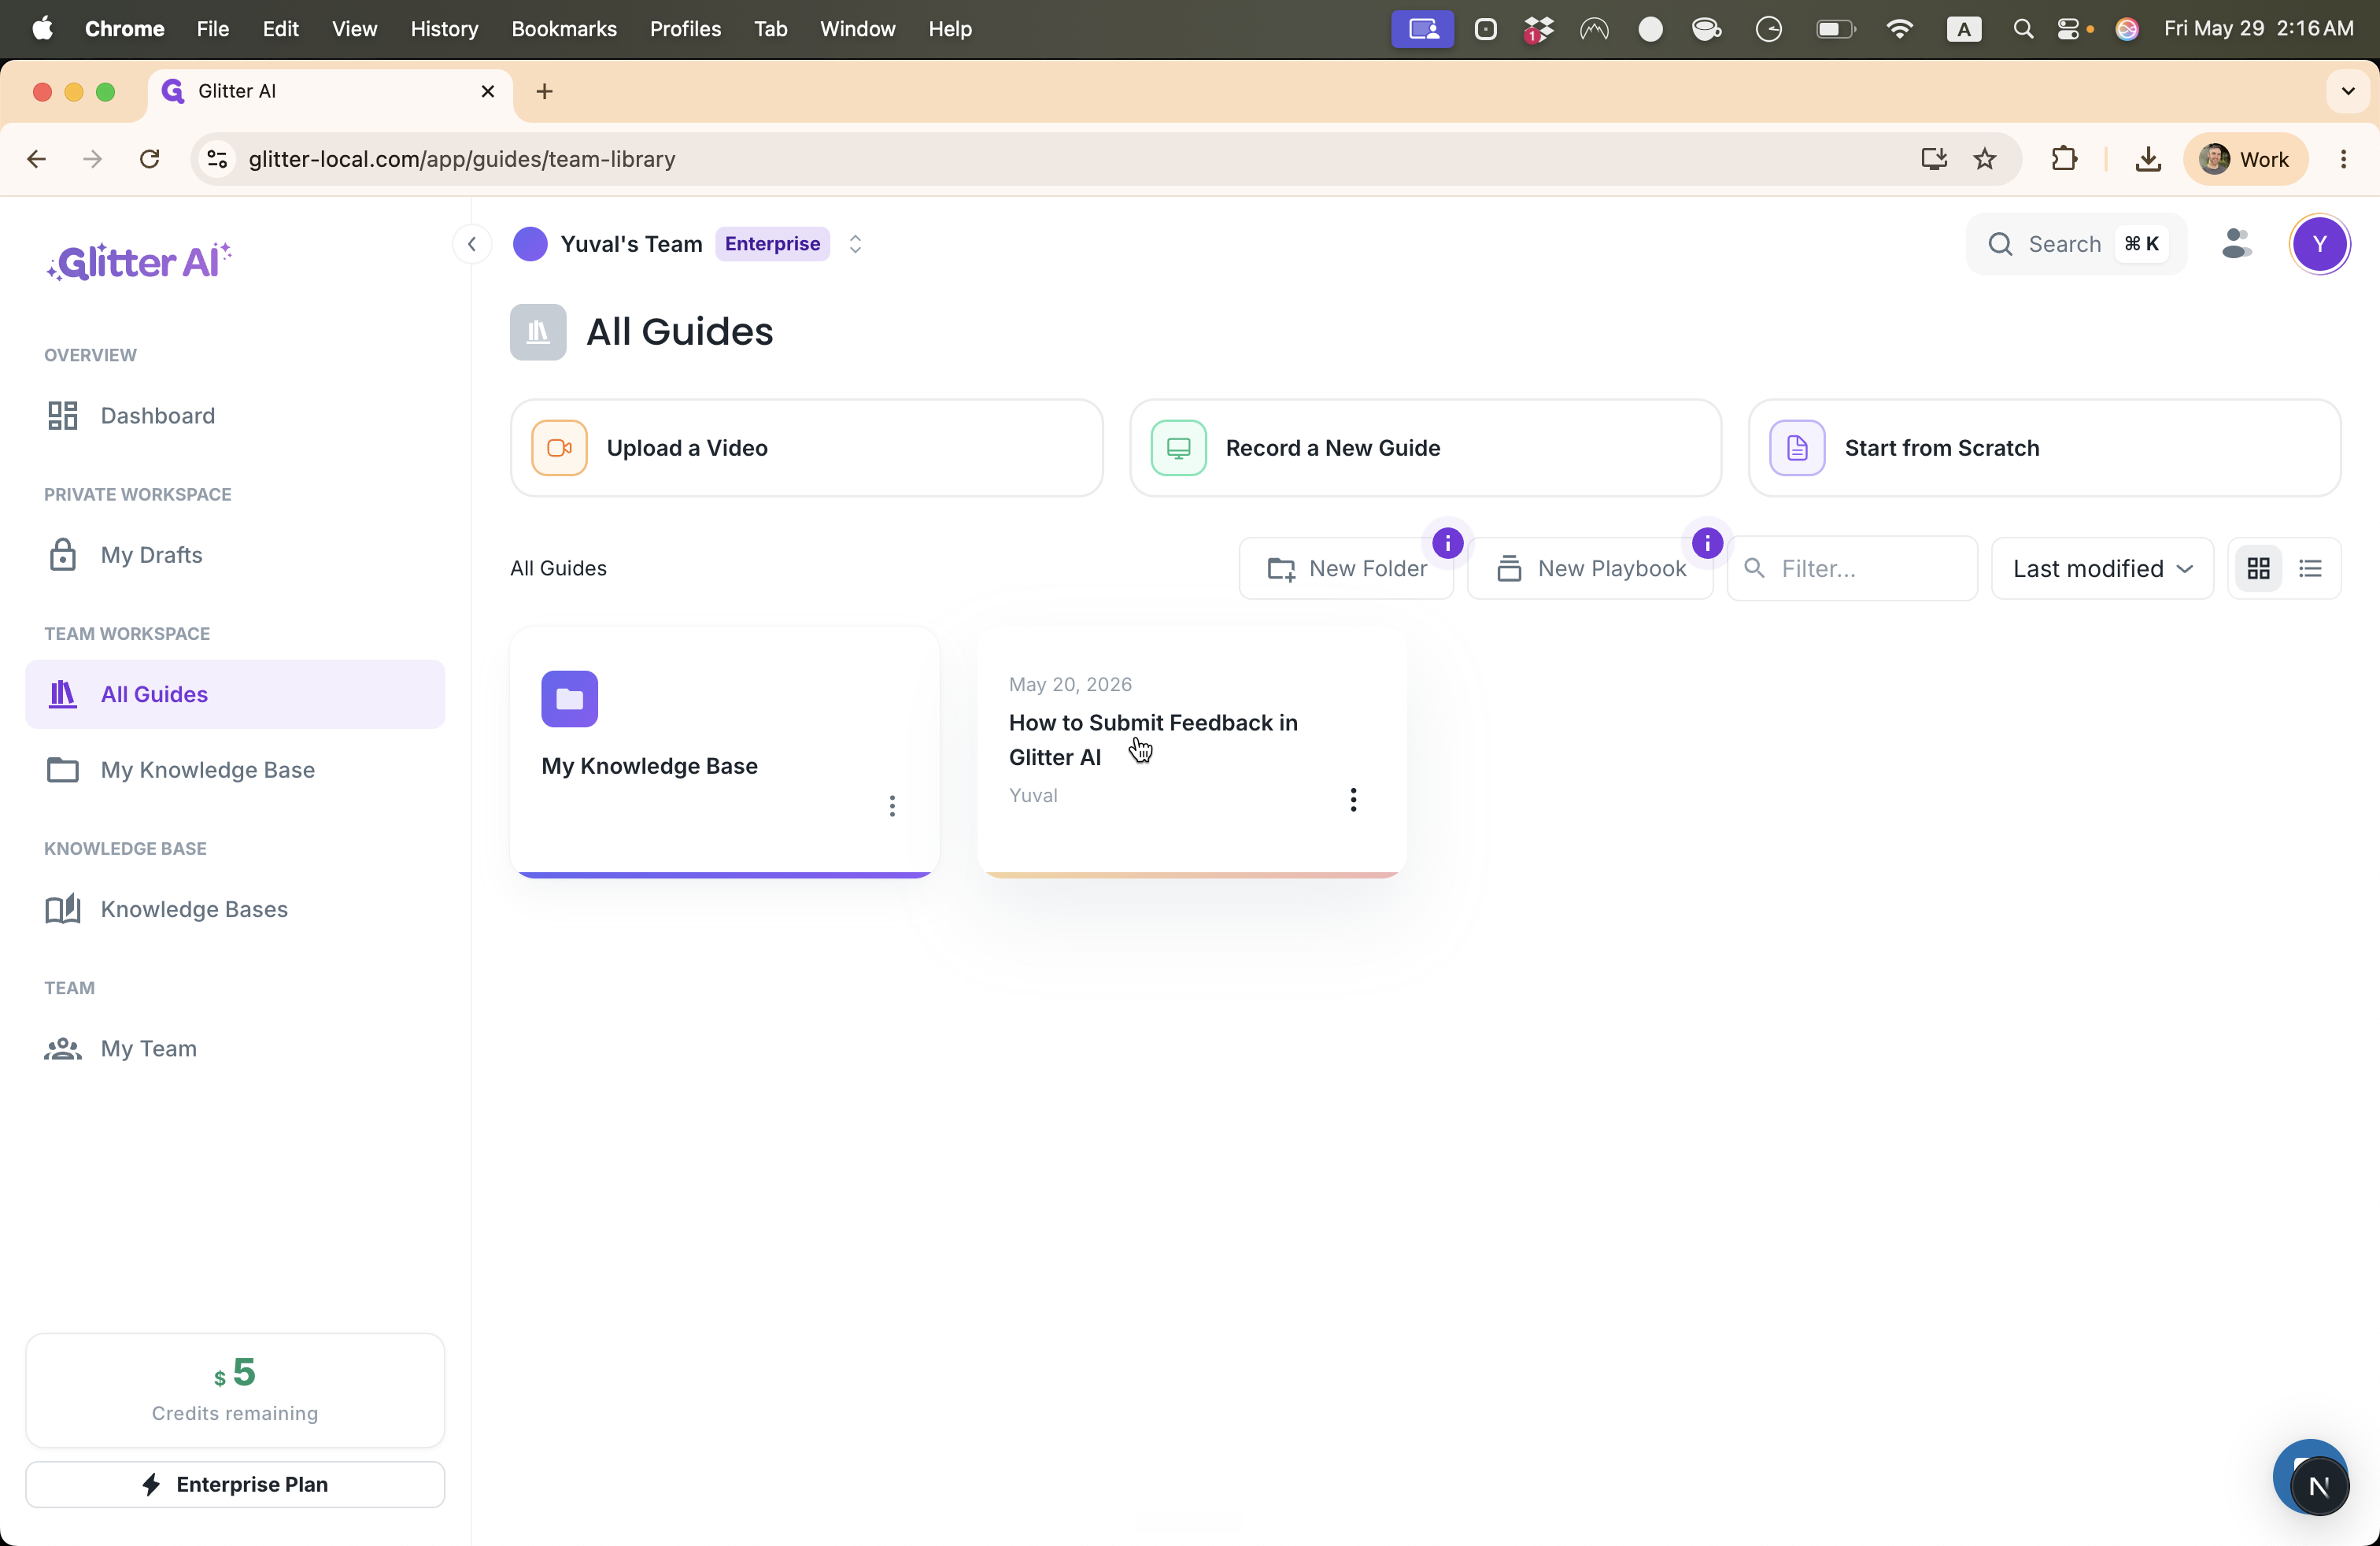
Task: Click the Enterprise badge
Action: (x=772, y=244)
